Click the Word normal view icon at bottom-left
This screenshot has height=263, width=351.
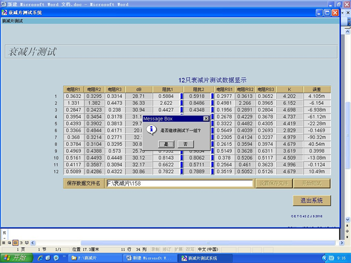4,242
